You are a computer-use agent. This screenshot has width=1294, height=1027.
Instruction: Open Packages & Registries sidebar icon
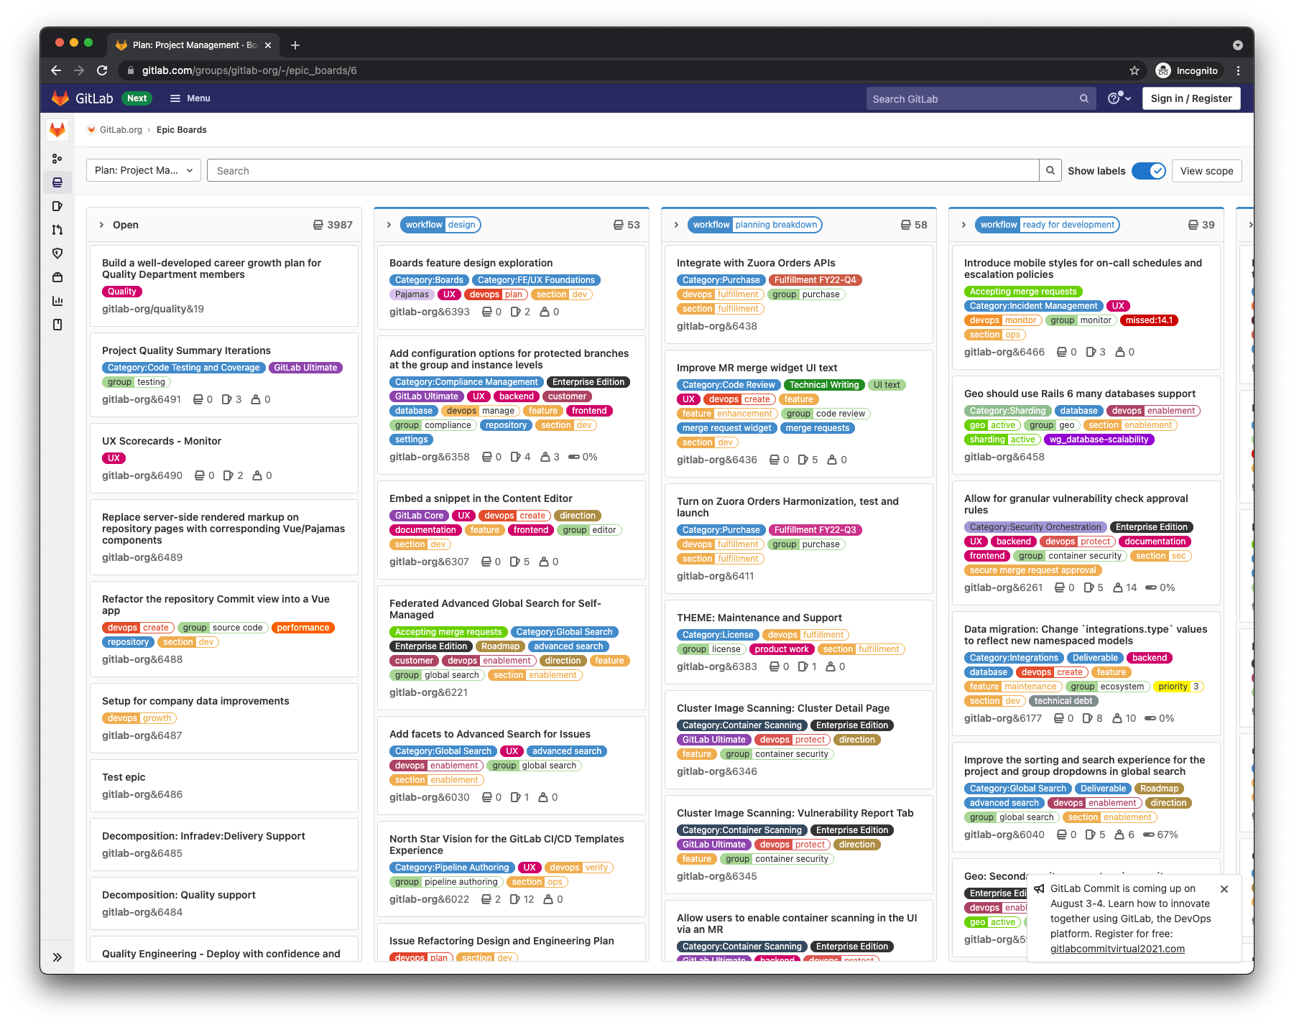(x=57, y=277)
